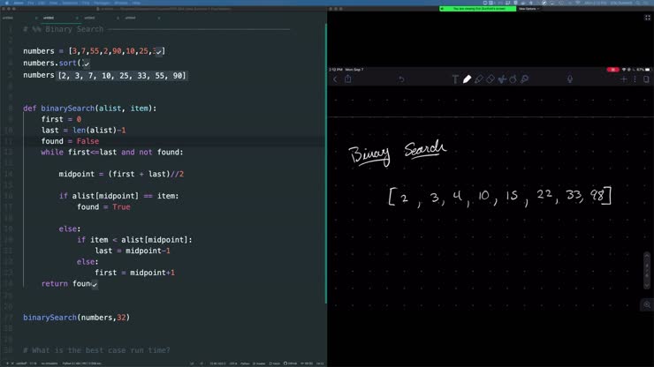Viewport: 654px width, 367px height.
Task: Select the eraser tool in notes app
Action: [x=490, y=79]
